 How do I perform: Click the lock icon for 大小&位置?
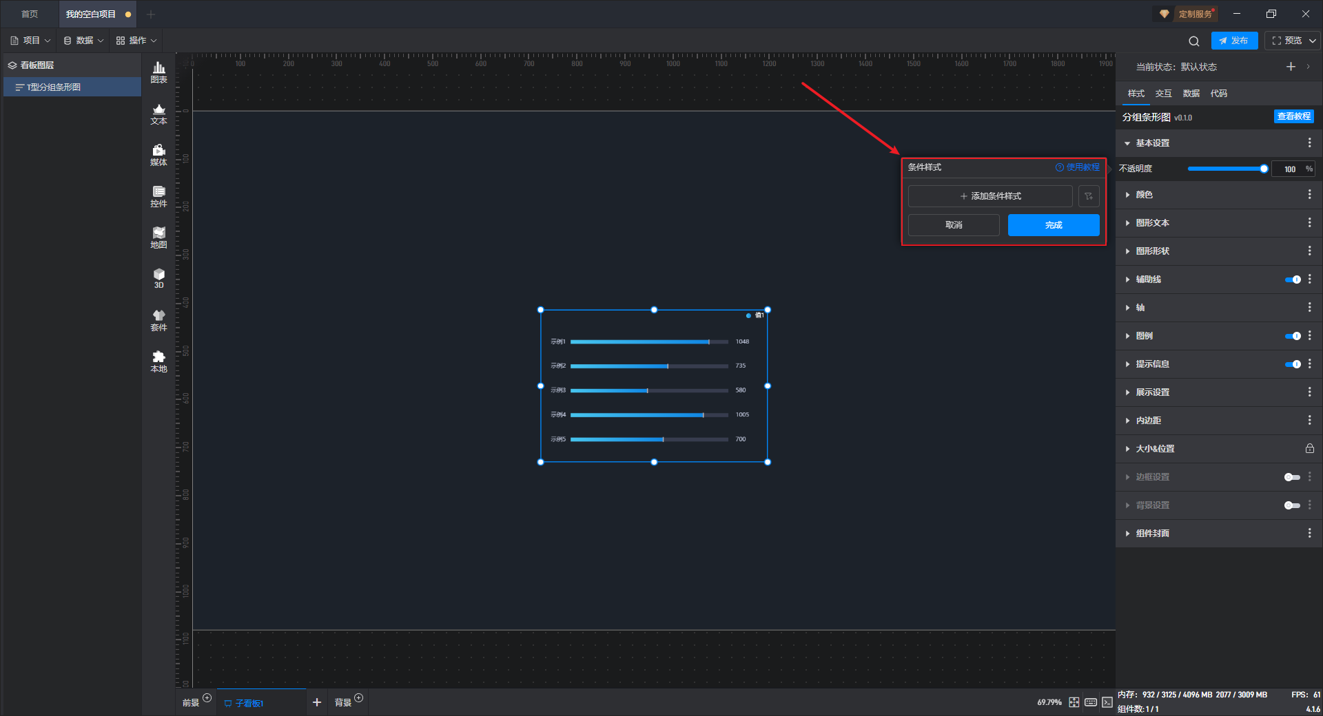pos(1310,449)
